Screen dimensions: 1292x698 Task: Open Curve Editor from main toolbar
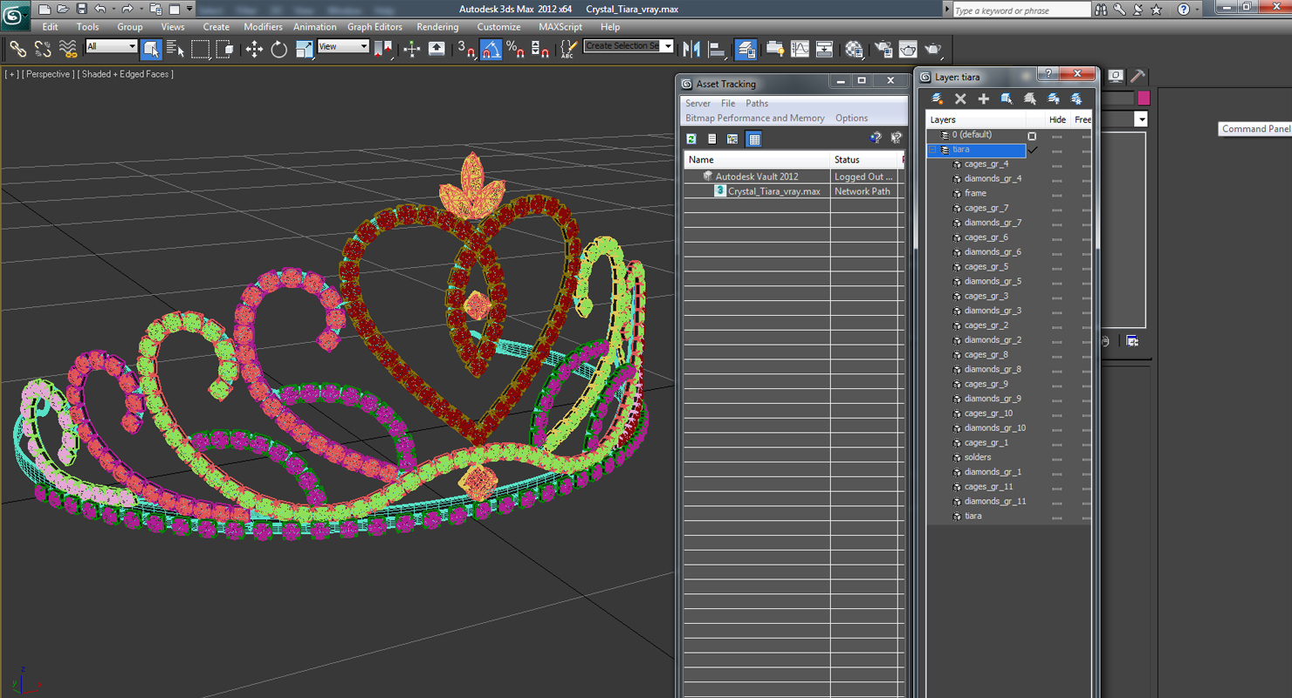800,49
